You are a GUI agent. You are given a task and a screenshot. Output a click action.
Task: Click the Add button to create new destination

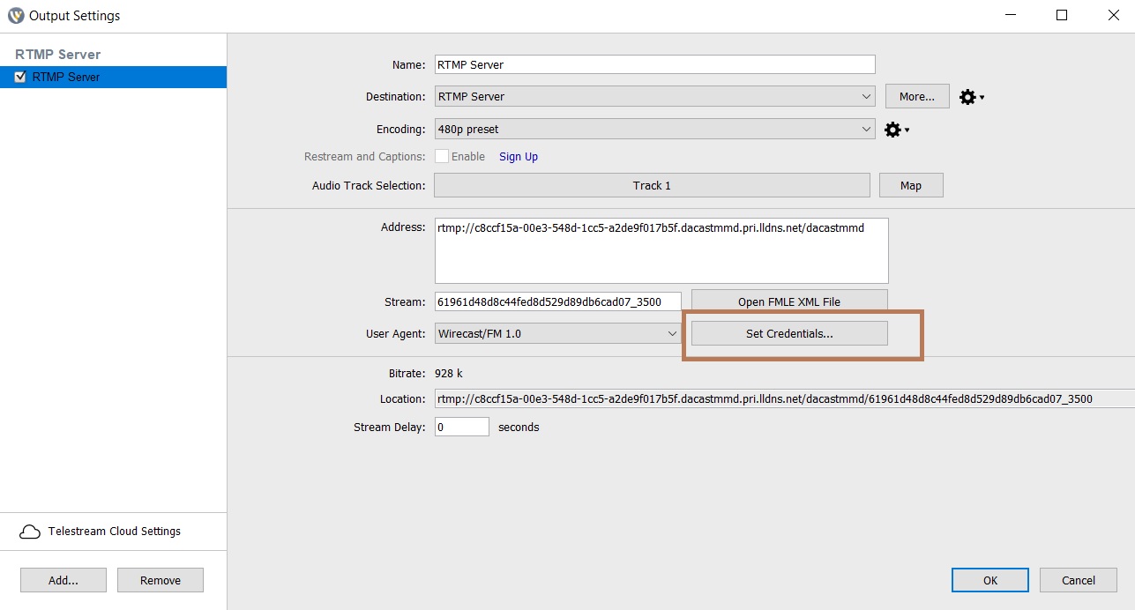pyautogui.click(x=63, y=579)
